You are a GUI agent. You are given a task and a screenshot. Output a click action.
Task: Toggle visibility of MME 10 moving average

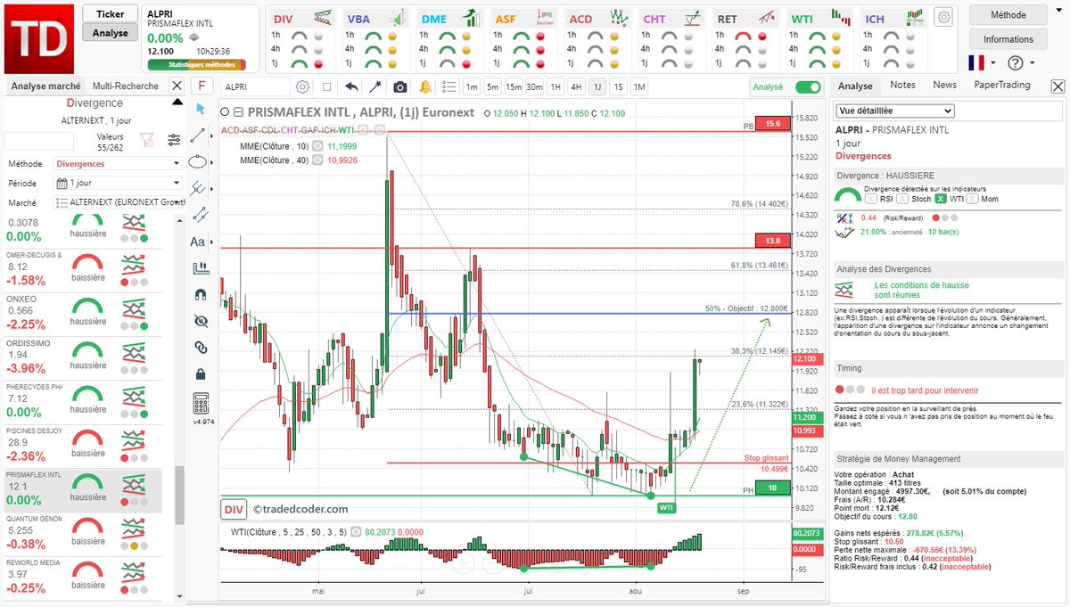[318, 146]
